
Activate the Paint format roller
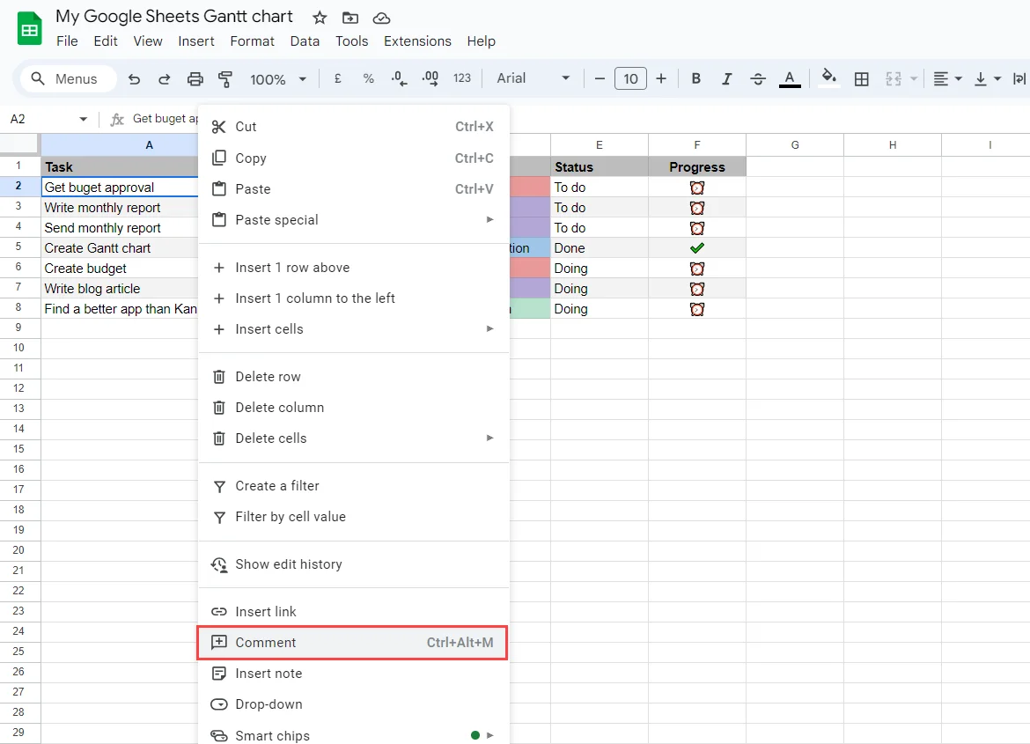tap(225, 79)
